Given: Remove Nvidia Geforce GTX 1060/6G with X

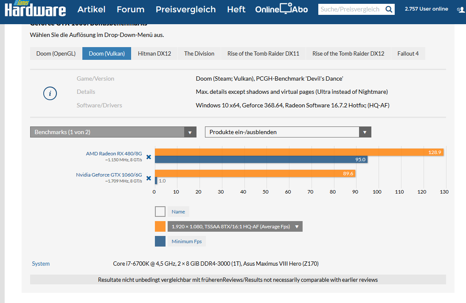Looking at the screenshot, I should tap(149, 178).
